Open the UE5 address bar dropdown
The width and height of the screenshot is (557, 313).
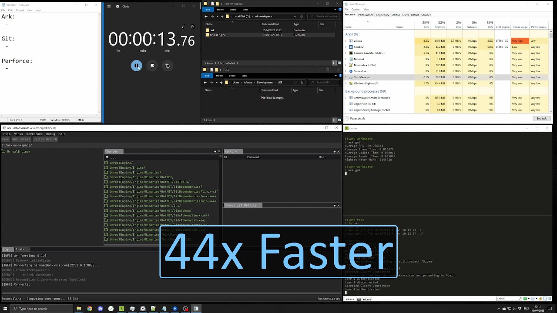295,83
